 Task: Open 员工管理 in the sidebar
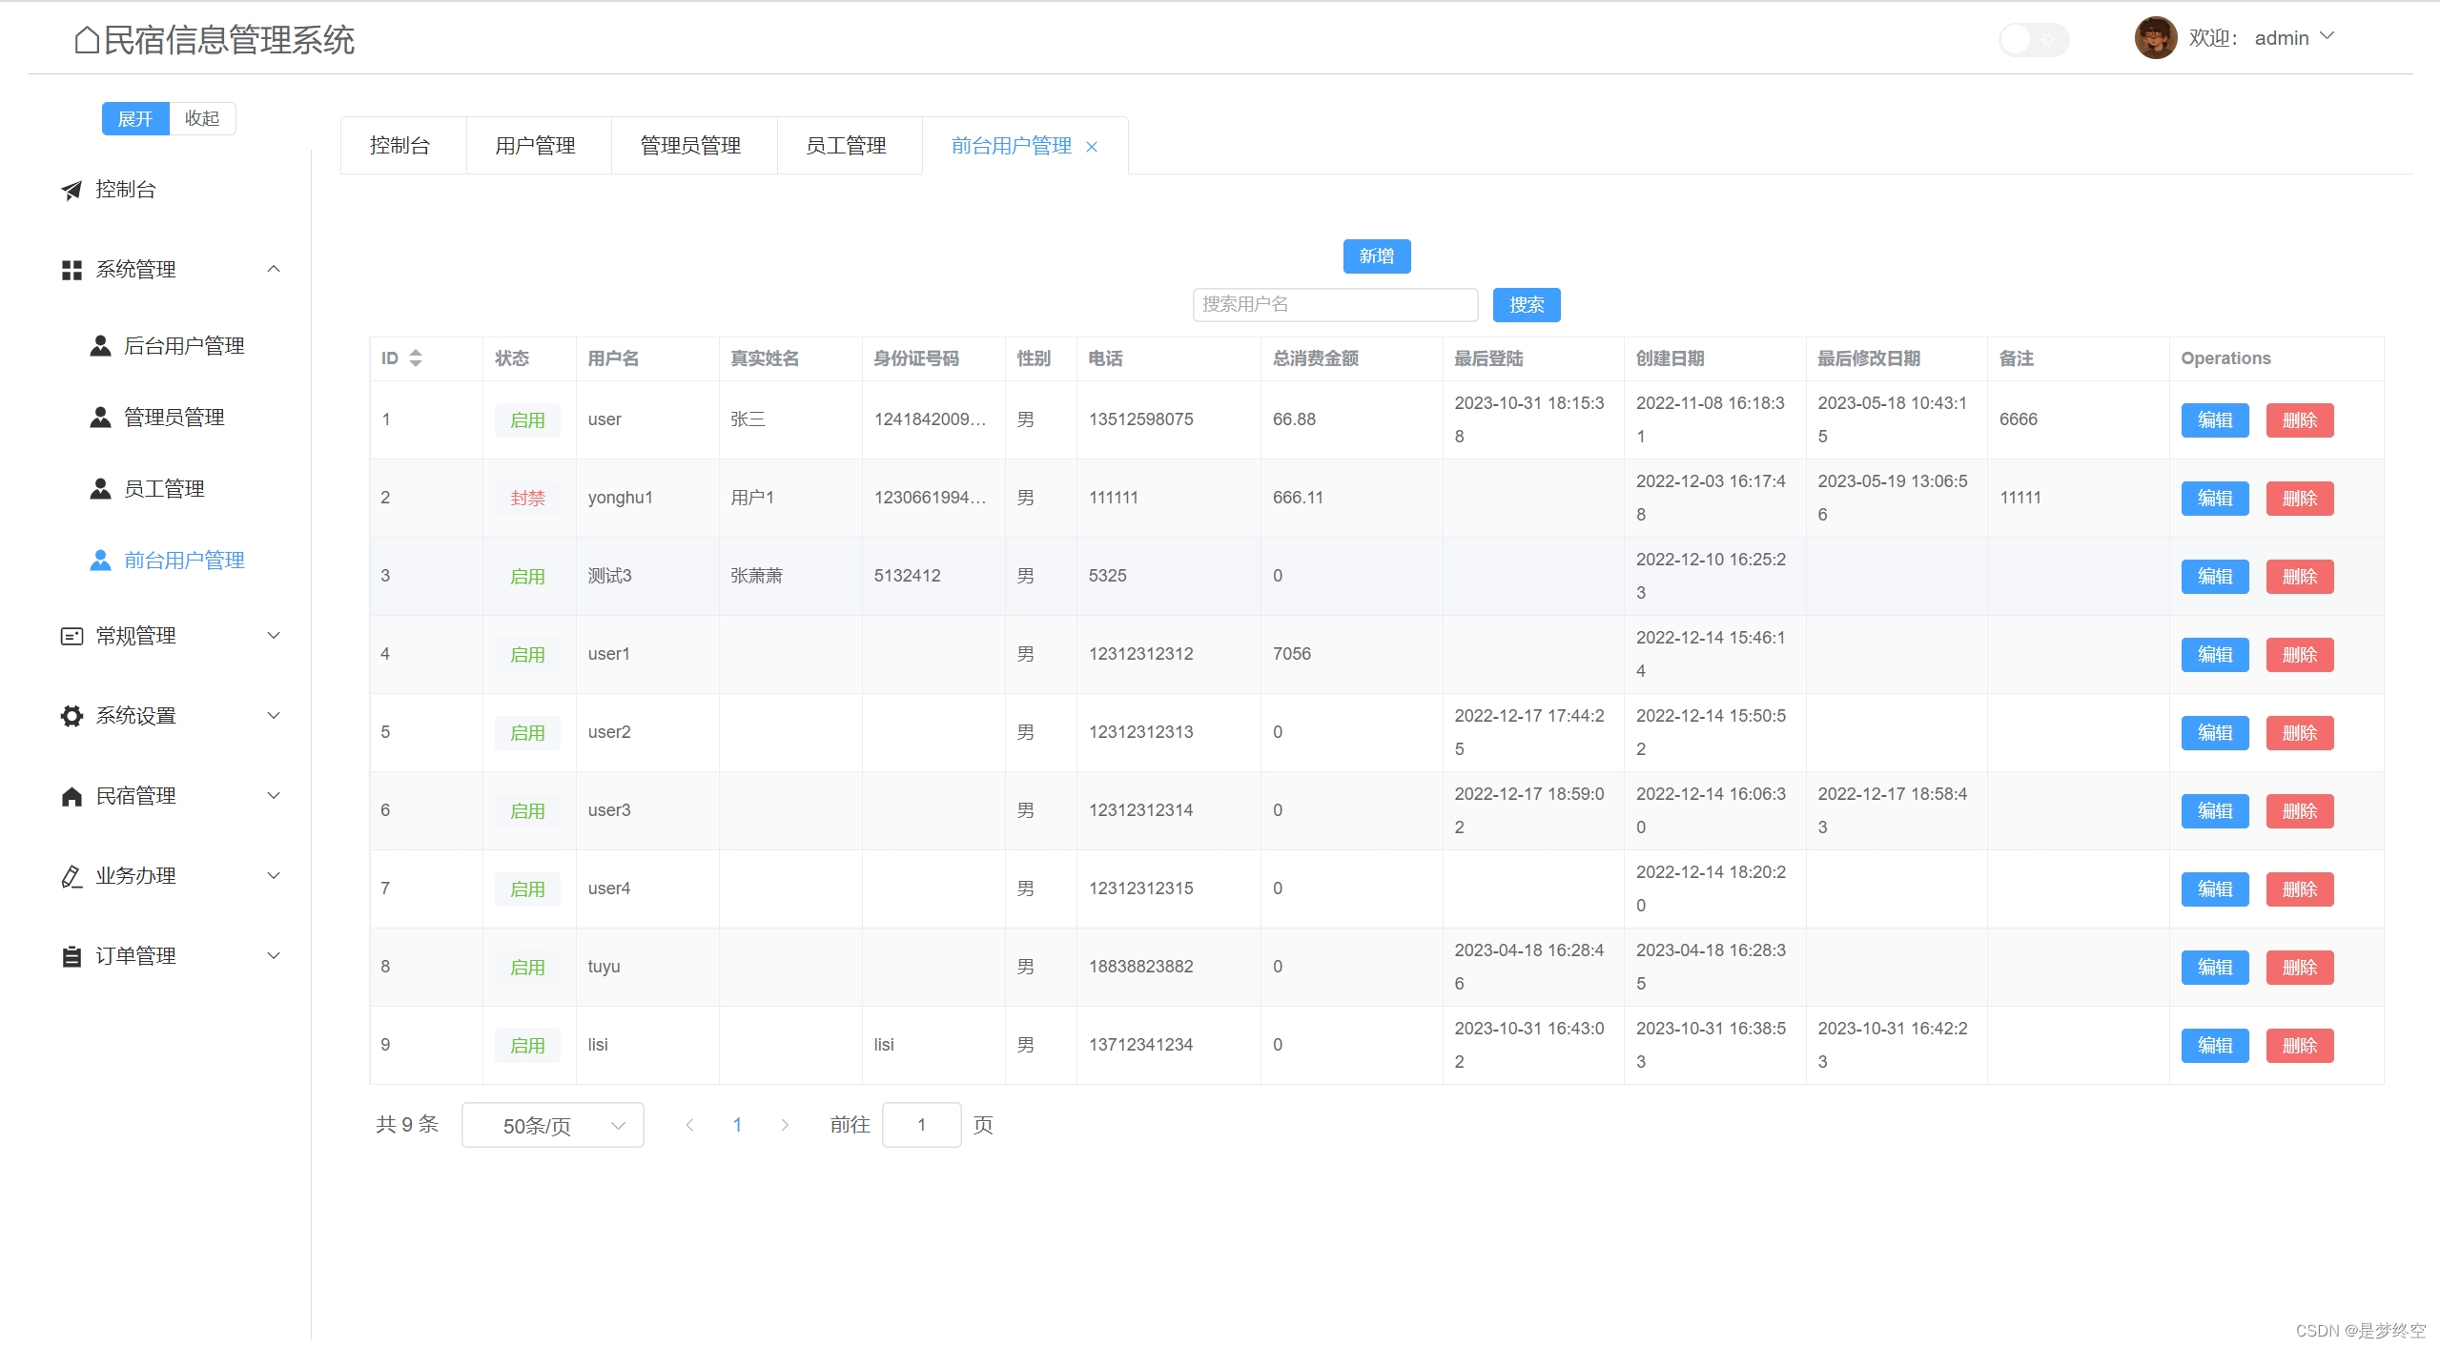(x=164, y=489)
